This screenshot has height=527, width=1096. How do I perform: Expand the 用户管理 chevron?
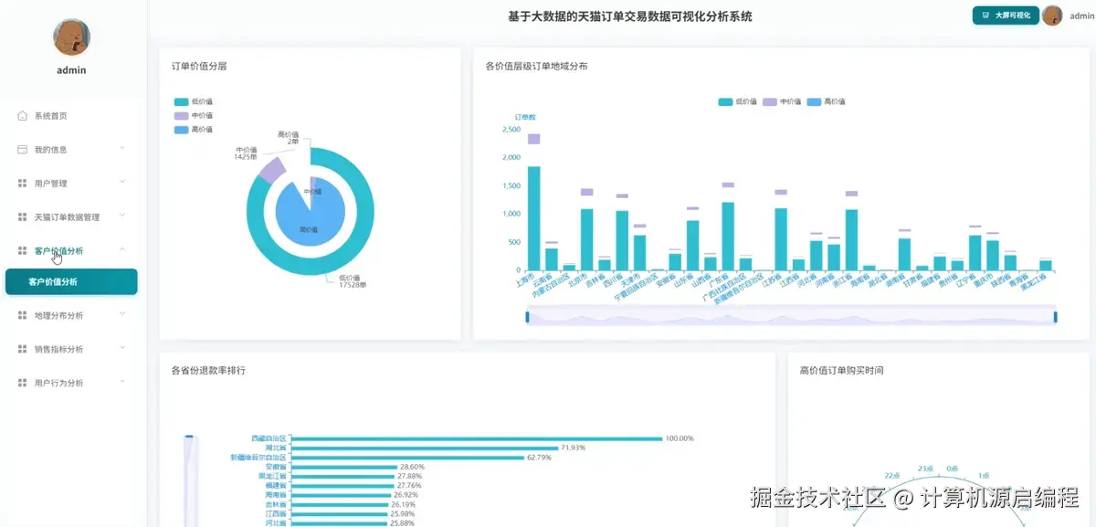122,182
